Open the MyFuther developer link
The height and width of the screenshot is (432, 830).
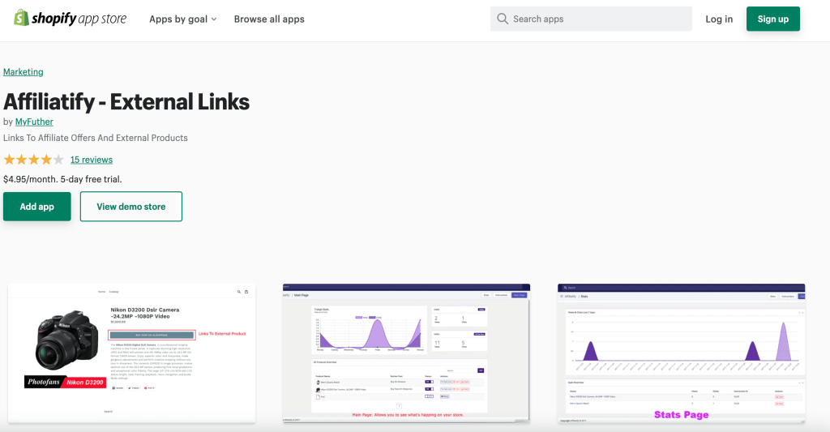tap(34, 122)
